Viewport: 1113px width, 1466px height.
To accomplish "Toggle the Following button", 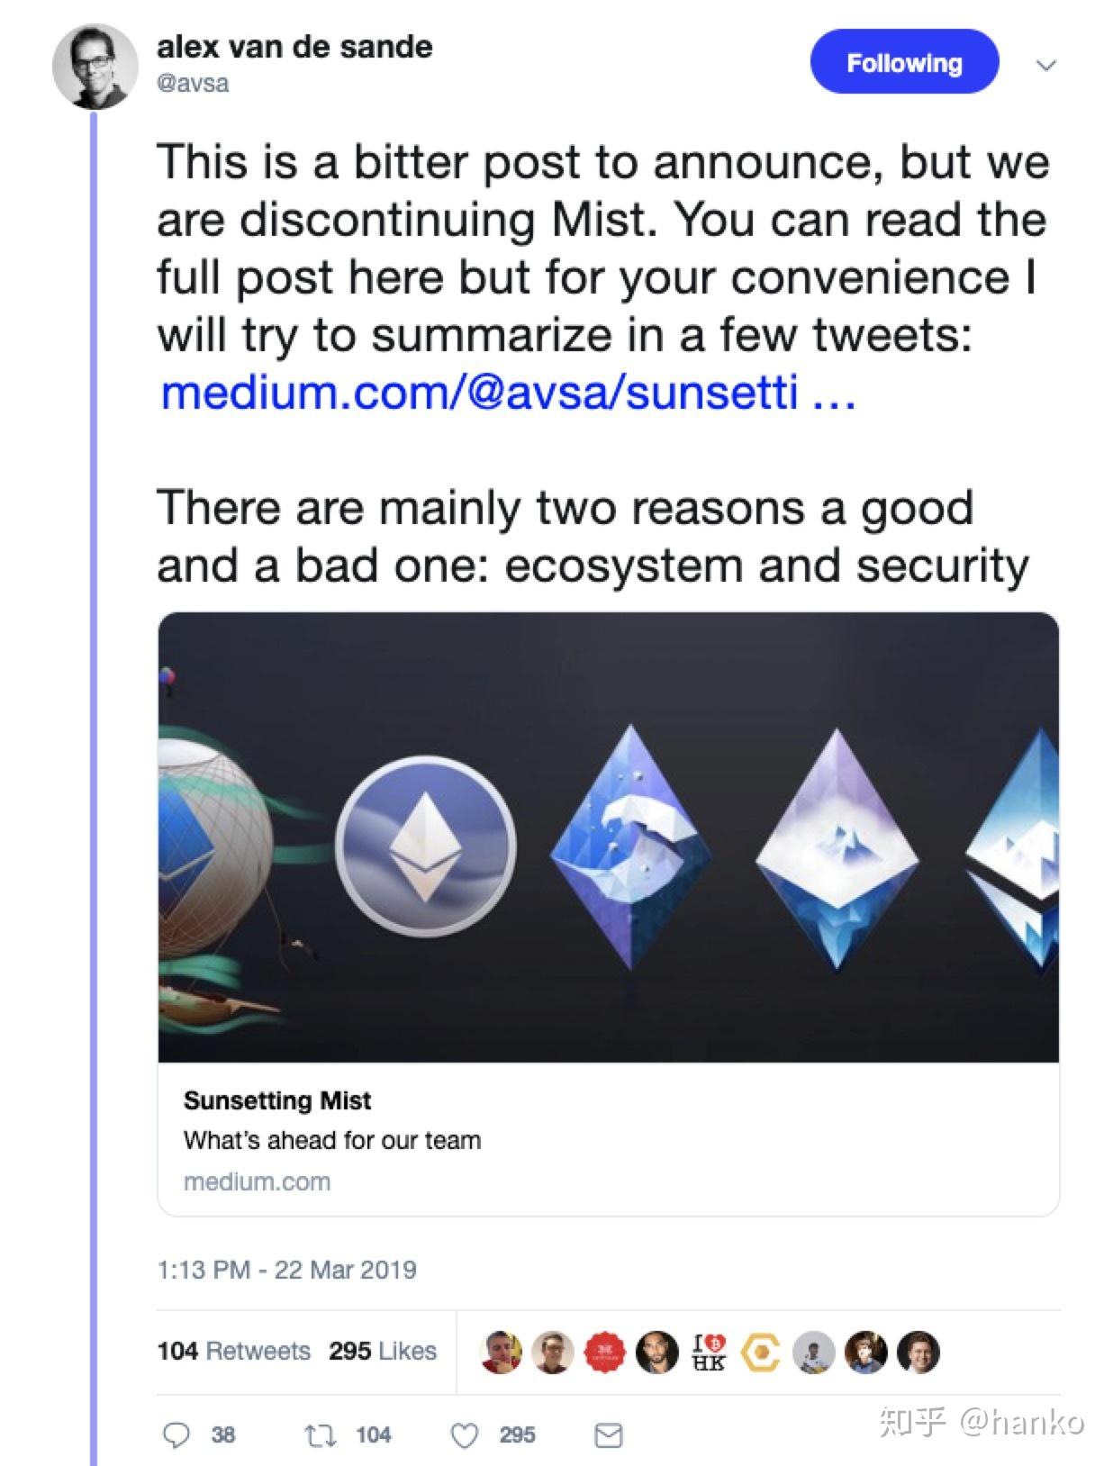I will point(904,62).
